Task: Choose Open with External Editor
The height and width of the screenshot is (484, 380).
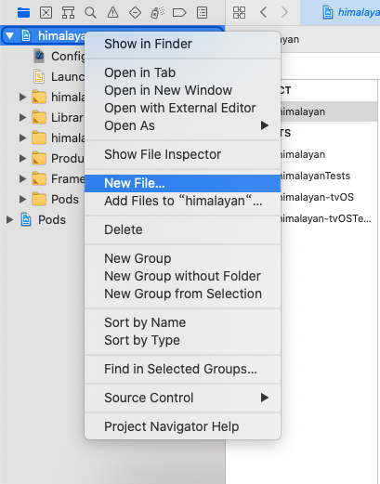Action: pyautogui.click(x=183, y=108)
